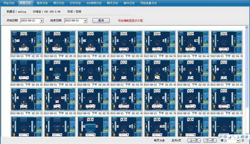
Task: Open the page number dropdown arrow
Action: click(x=238, y=141)
